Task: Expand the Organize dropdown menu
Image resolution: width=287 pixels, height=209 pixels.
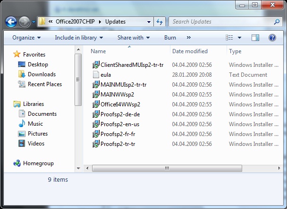Action: point(26,38)
